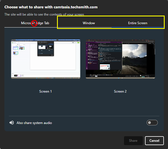This screenshot has height=149, width=168.
Task: Click the Screen 2 label text
Action: (x=120, y=91)
